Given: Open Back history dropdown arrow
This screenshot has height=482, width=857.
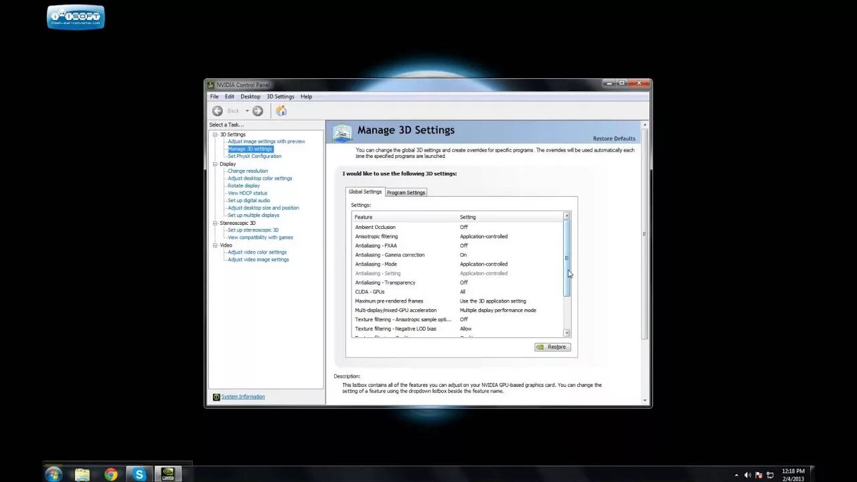Looking at the screenshot, I should coord(247,111).
